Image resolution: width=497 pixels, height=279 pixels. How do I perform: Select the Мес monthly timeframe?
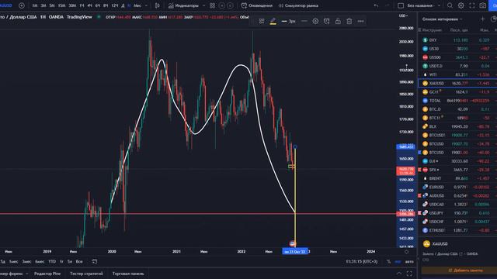click(x=137, y=5)
